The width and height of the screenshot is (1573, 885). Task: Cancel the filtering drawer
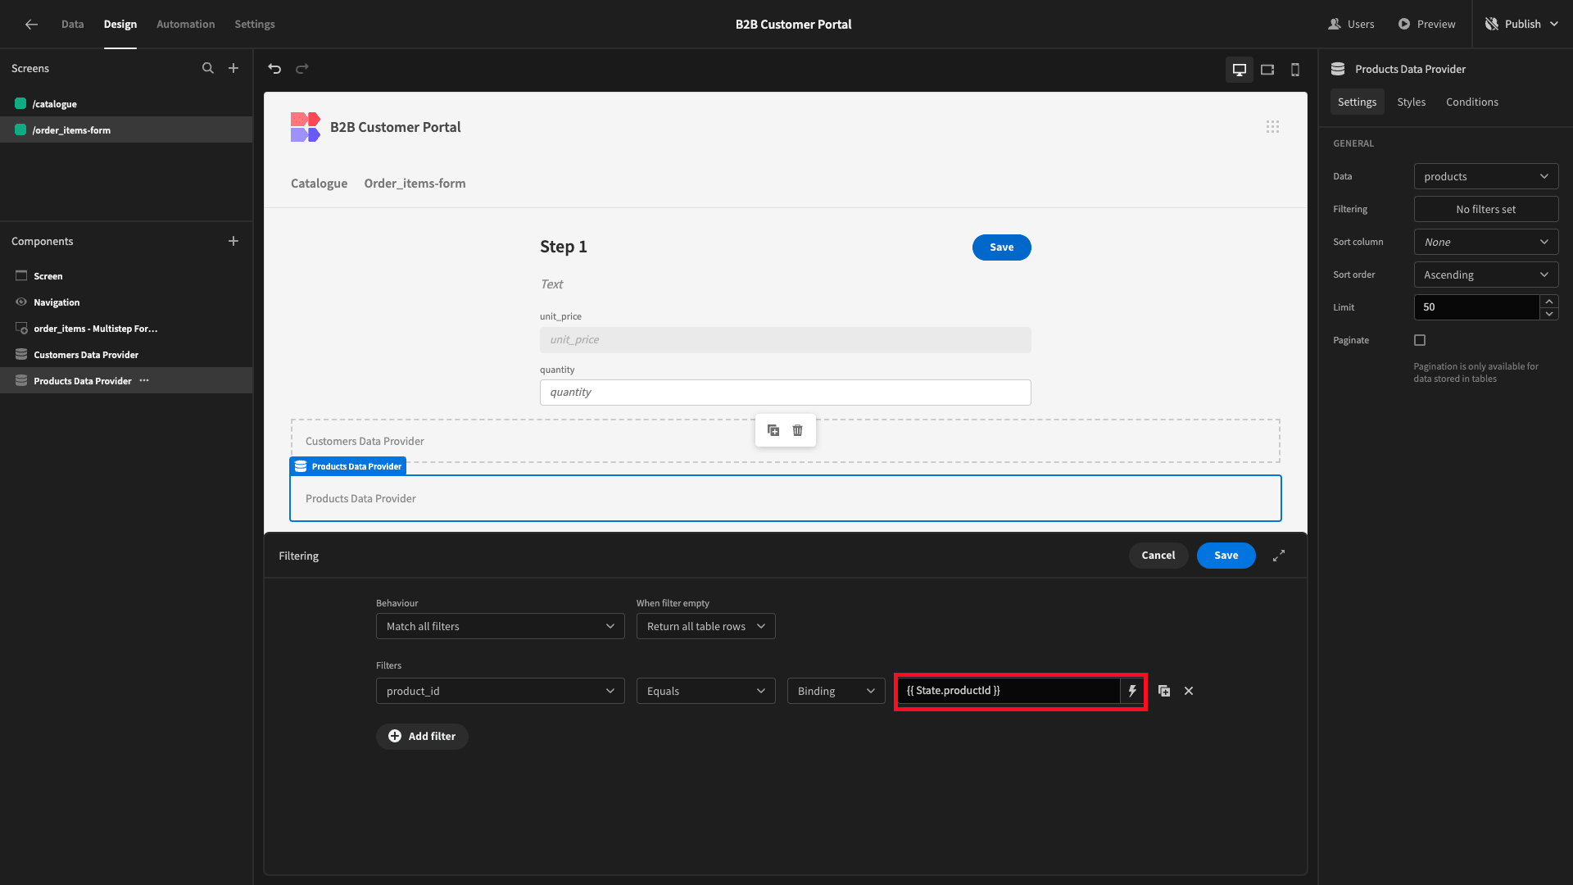(x=1158, y=556)
